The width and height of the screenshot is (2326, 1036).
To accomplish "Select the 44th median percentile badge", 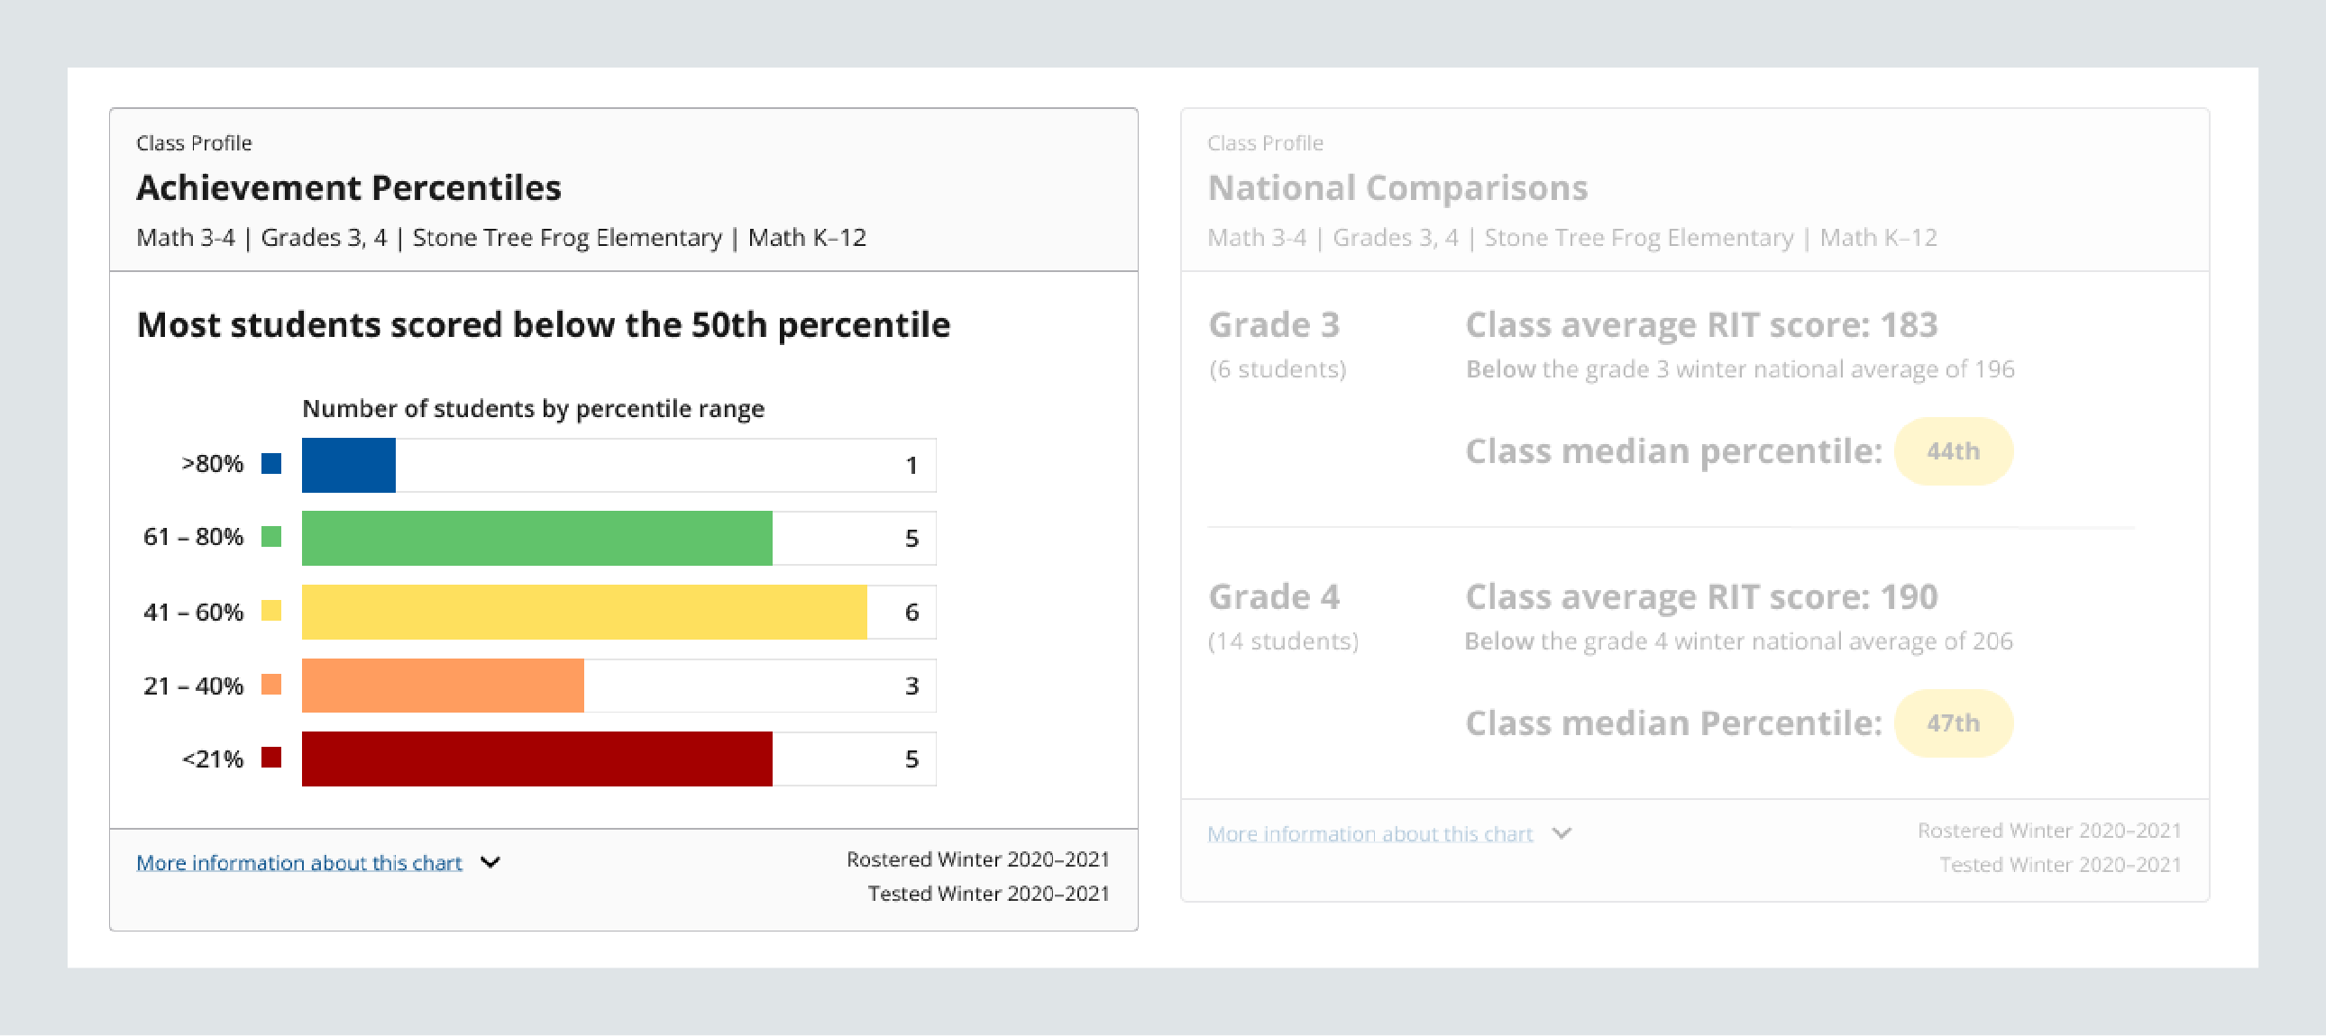I will pyautogui.click(x=1953, y=451).
